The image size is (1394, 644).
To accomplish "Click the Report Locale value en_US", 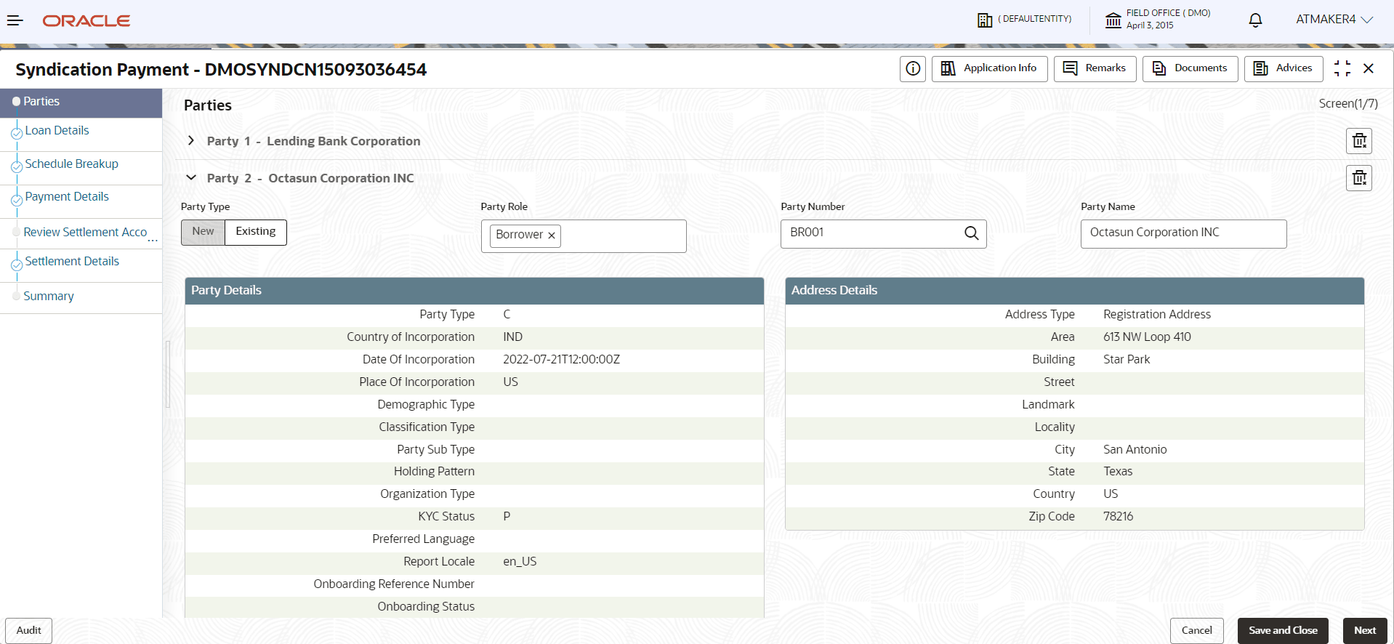I will point(520,562).
